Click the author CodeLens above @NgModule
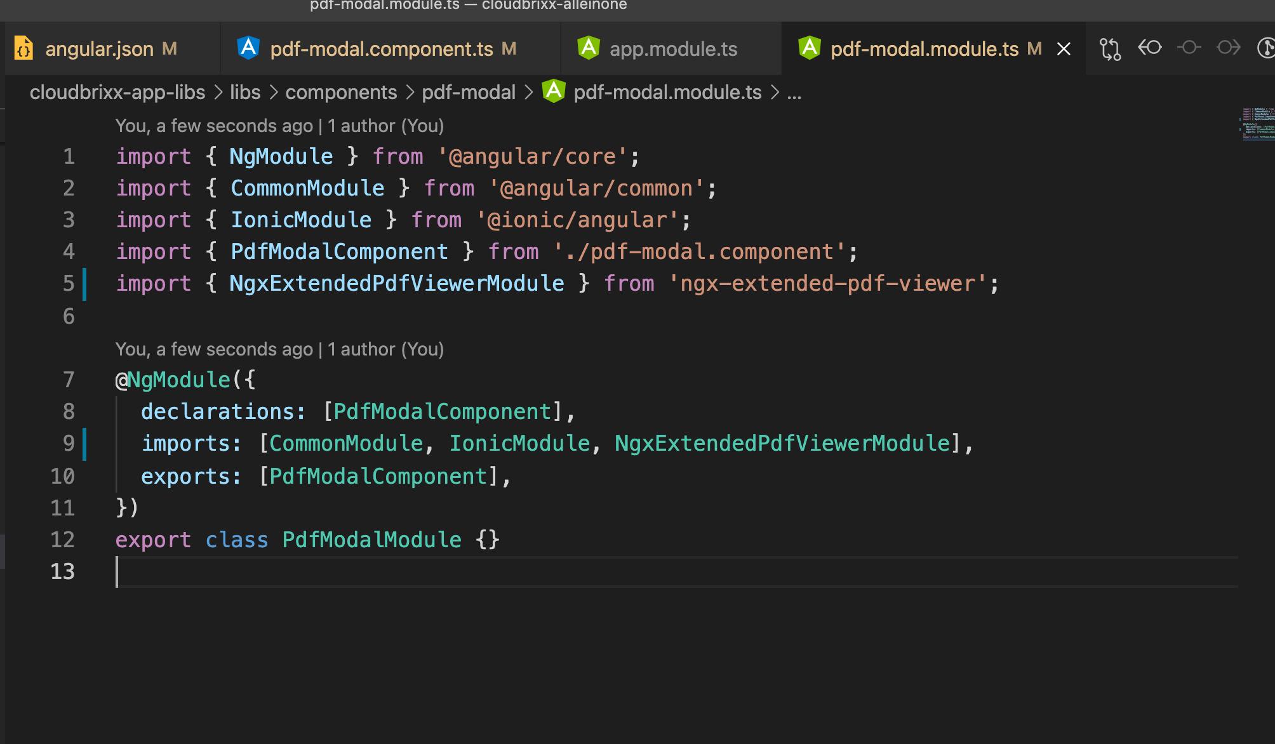1275x744 pixels. point(279,349)
